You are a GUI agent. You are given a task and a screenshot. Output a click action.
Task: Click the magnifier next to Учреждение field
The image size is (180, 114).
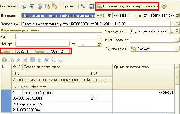[177, 31]
